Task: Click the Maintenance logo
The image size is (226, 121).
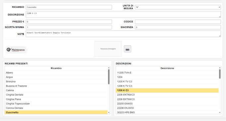Action: pos(16,50)
